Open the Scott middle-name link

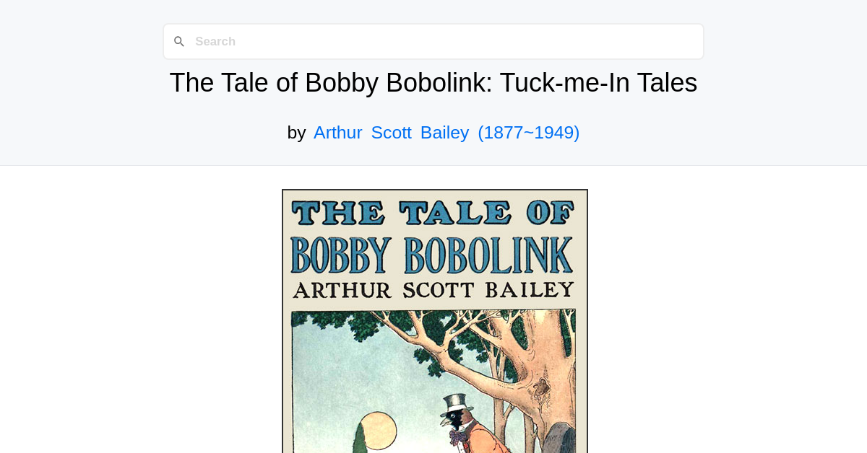click(391, 133)
